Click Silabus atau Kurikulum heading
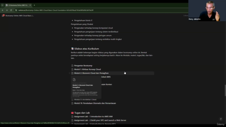This screenshot has height=127, width=226. tap(87, 49)
